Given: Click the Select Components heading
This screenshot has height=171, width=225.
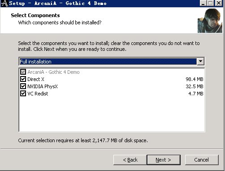Looking at the screenshot, I should click(35, 15).
